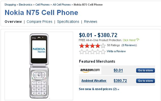Viewport: 161px width, 101px height.
Task: Switch to the Specifications tab
Action: tap(68, 22)
